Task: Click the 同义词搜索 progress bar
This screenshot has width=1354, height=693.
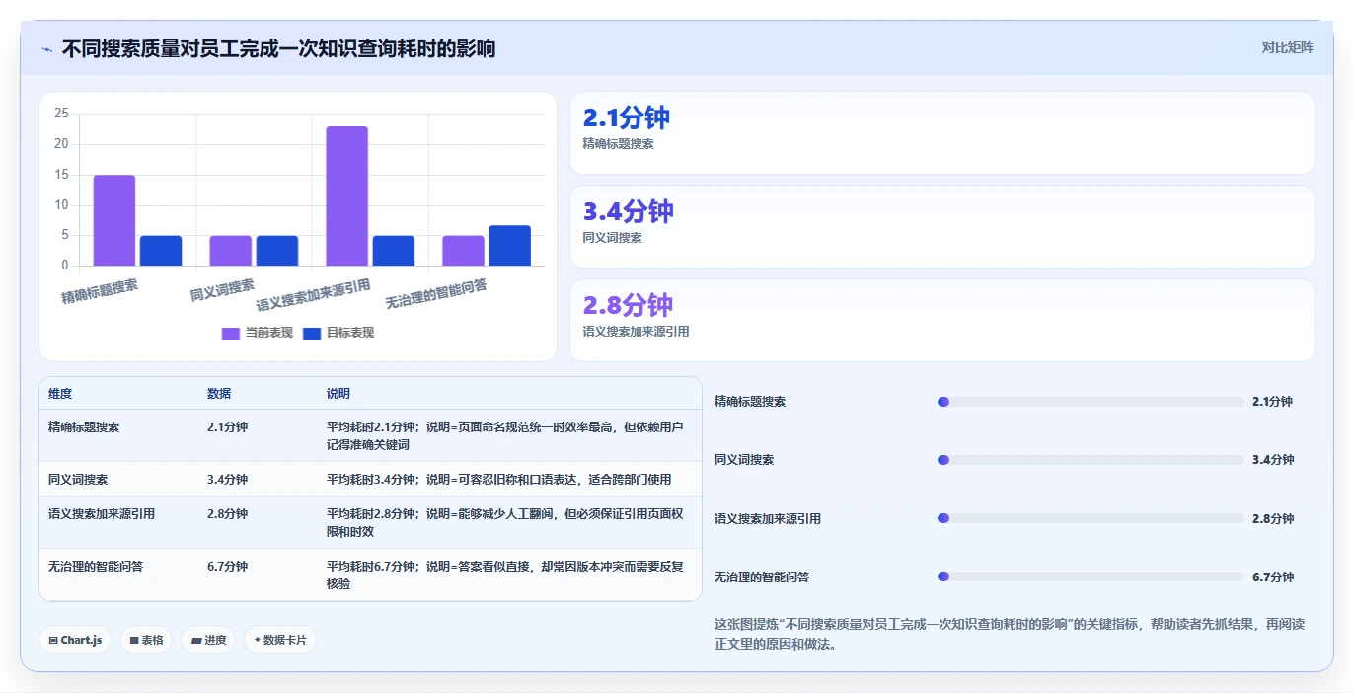Action: [1091, 460]
